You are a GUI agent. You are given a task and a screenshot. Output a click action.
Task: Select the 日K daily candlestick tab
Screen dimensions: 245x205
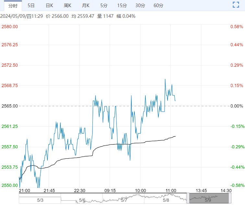49,6
